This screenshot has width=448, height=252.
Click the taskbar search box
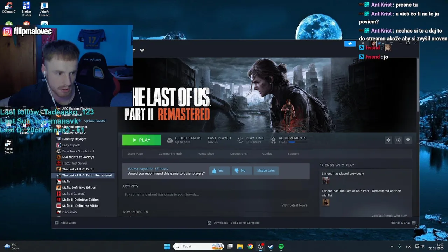199,246
